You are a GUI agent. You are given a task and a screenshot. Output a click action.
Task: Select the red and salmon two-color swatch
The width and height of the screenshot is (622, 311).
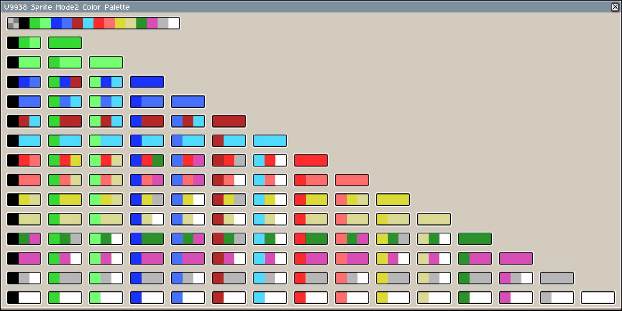pyautogui.click(x=310, y=180)
